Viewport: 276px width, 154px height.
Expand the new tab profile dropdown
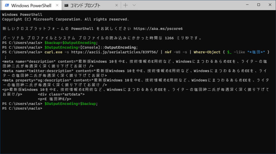click(x=134, y=5)
